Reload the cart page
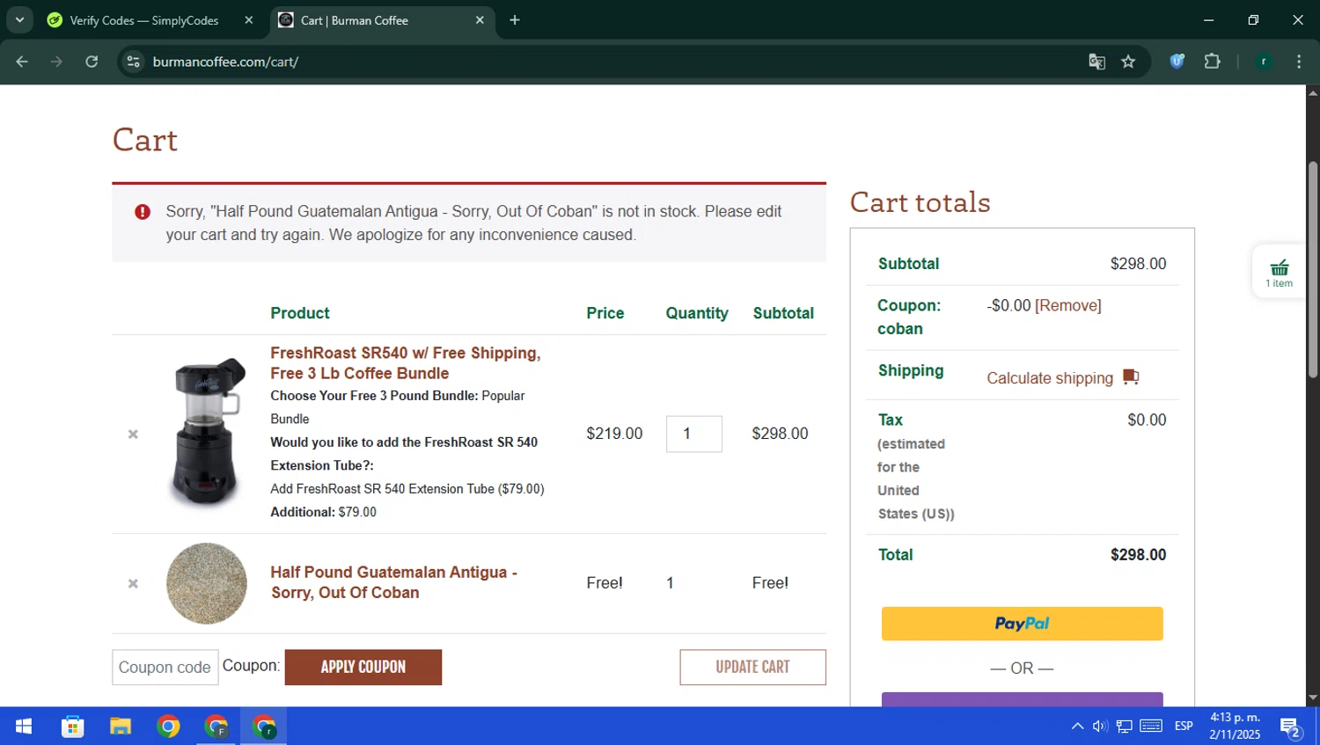The height and width of the screenshot is (745, 1320). [x=92, y=62]
